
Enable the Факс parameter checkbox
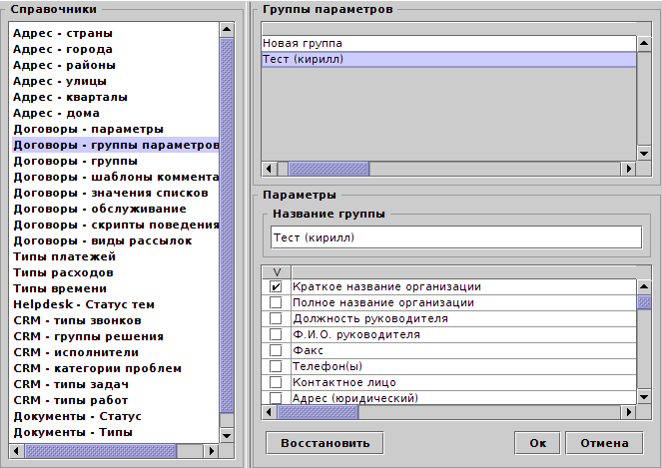[276, 351]
